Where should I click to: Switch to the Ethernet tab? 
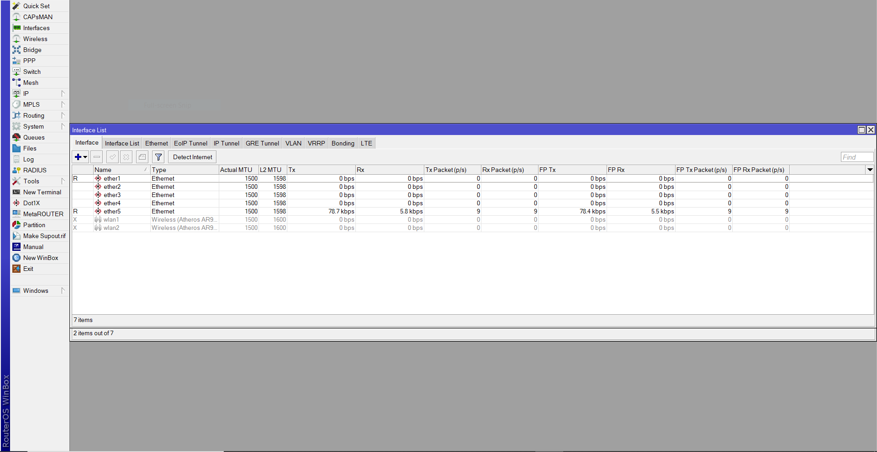click(157, 143)
